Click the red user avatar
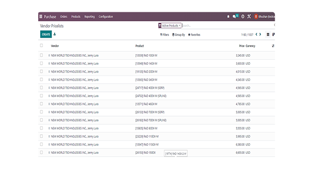The width and height of the screenshot is (313, 191). click(x=256, y=16)
